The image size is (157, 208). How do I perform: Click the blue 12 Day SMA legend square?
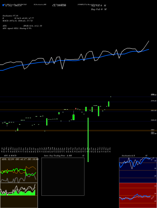coord(3,5)
